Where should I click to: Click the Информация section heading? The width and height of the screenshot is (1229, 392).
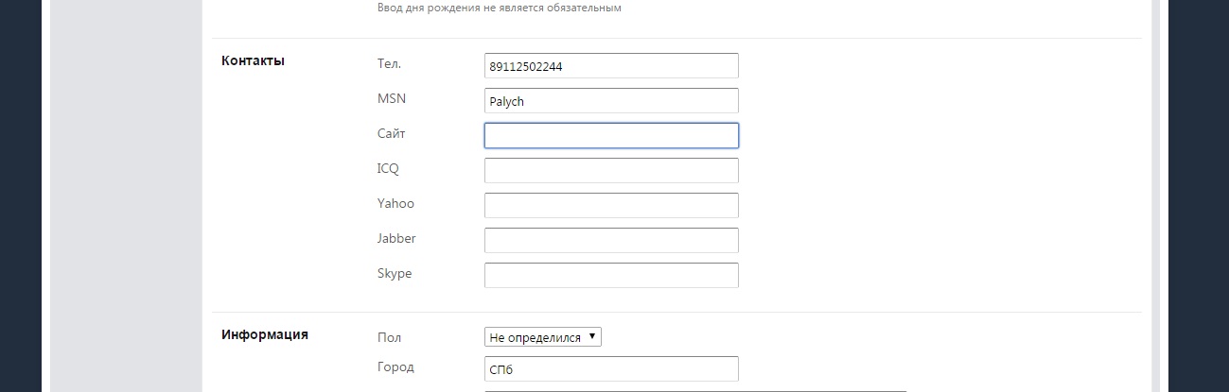[x=265, y=334]
